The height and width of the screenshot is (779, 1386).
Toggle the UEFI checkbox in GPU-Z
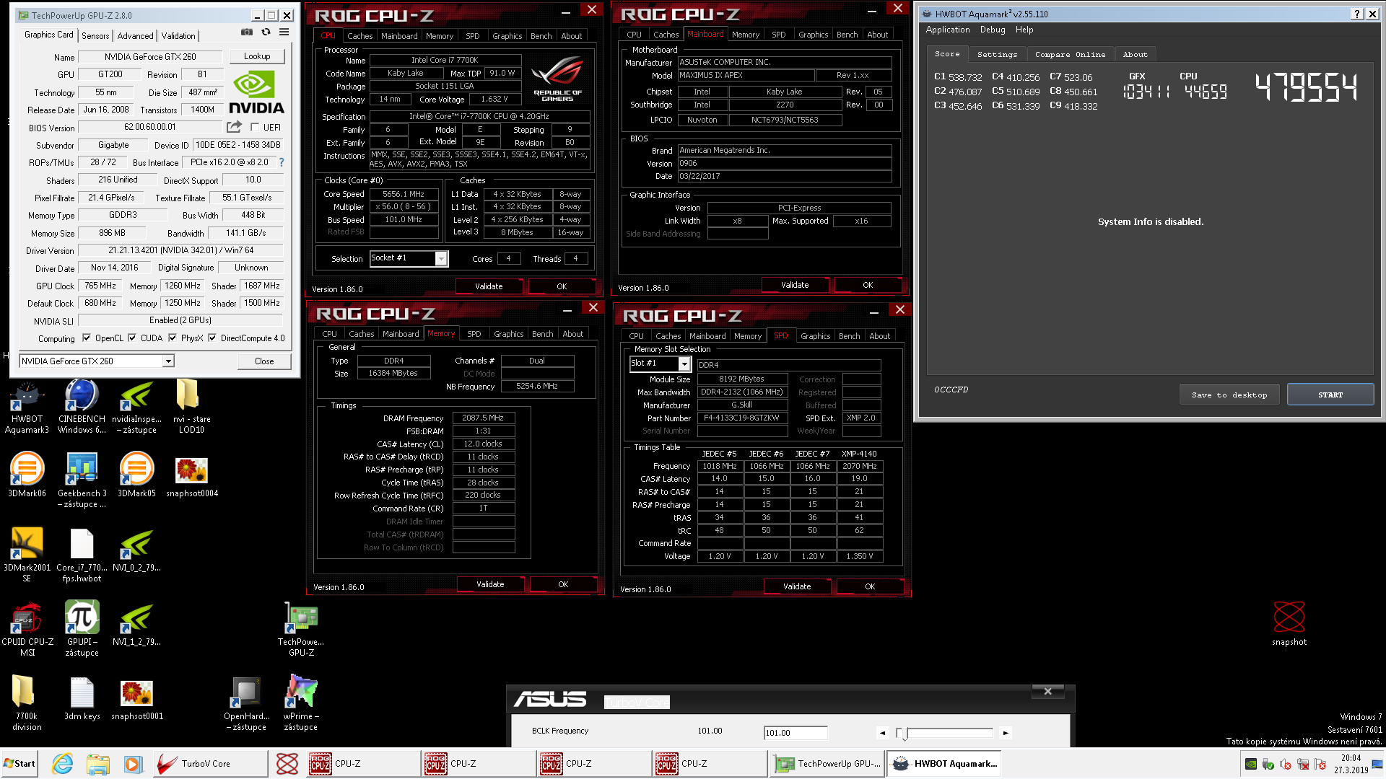pyautogui.click(x=255, y=128)
